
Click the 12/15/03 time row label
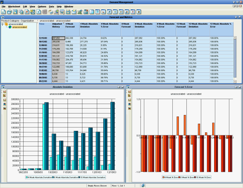coord(45,38)
